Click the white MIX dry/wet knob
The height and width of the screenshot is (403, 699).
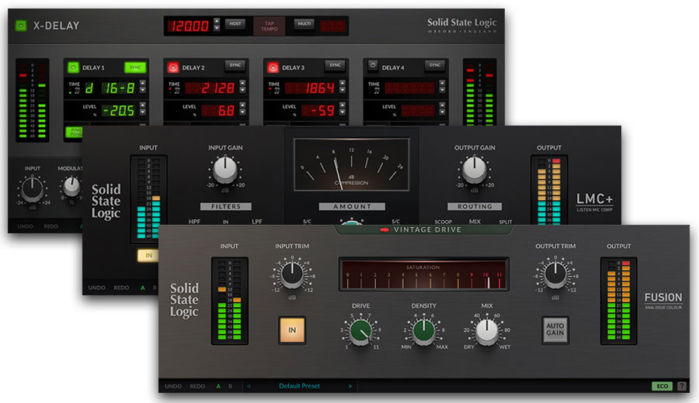tap(487, 332)
